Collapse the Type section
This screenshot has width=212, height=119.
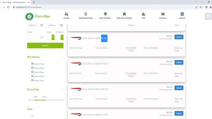pos(63,109)
